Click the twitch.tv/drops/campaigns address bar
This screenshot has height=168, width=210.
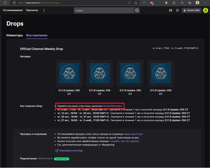pyautogui.click(x=75, y=3)
